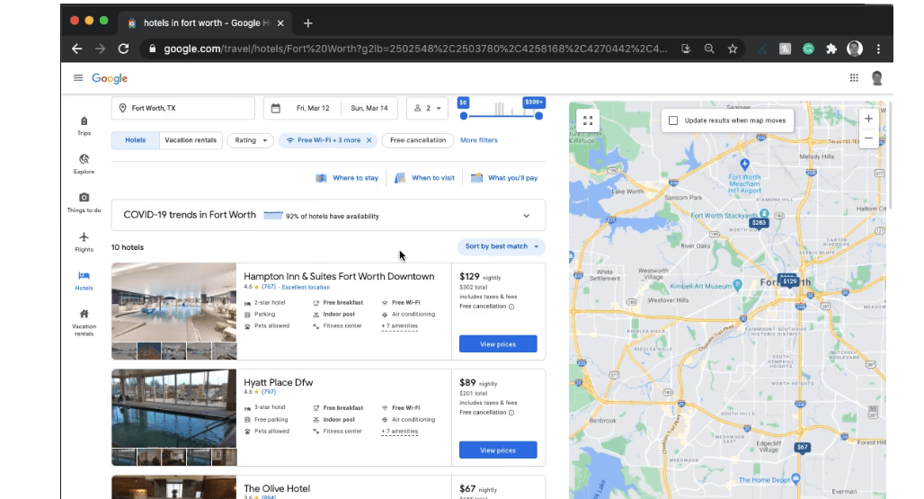Screen dimensions: 924x499
Task: Go back using the browser back arrow
Action: [76, 49]
